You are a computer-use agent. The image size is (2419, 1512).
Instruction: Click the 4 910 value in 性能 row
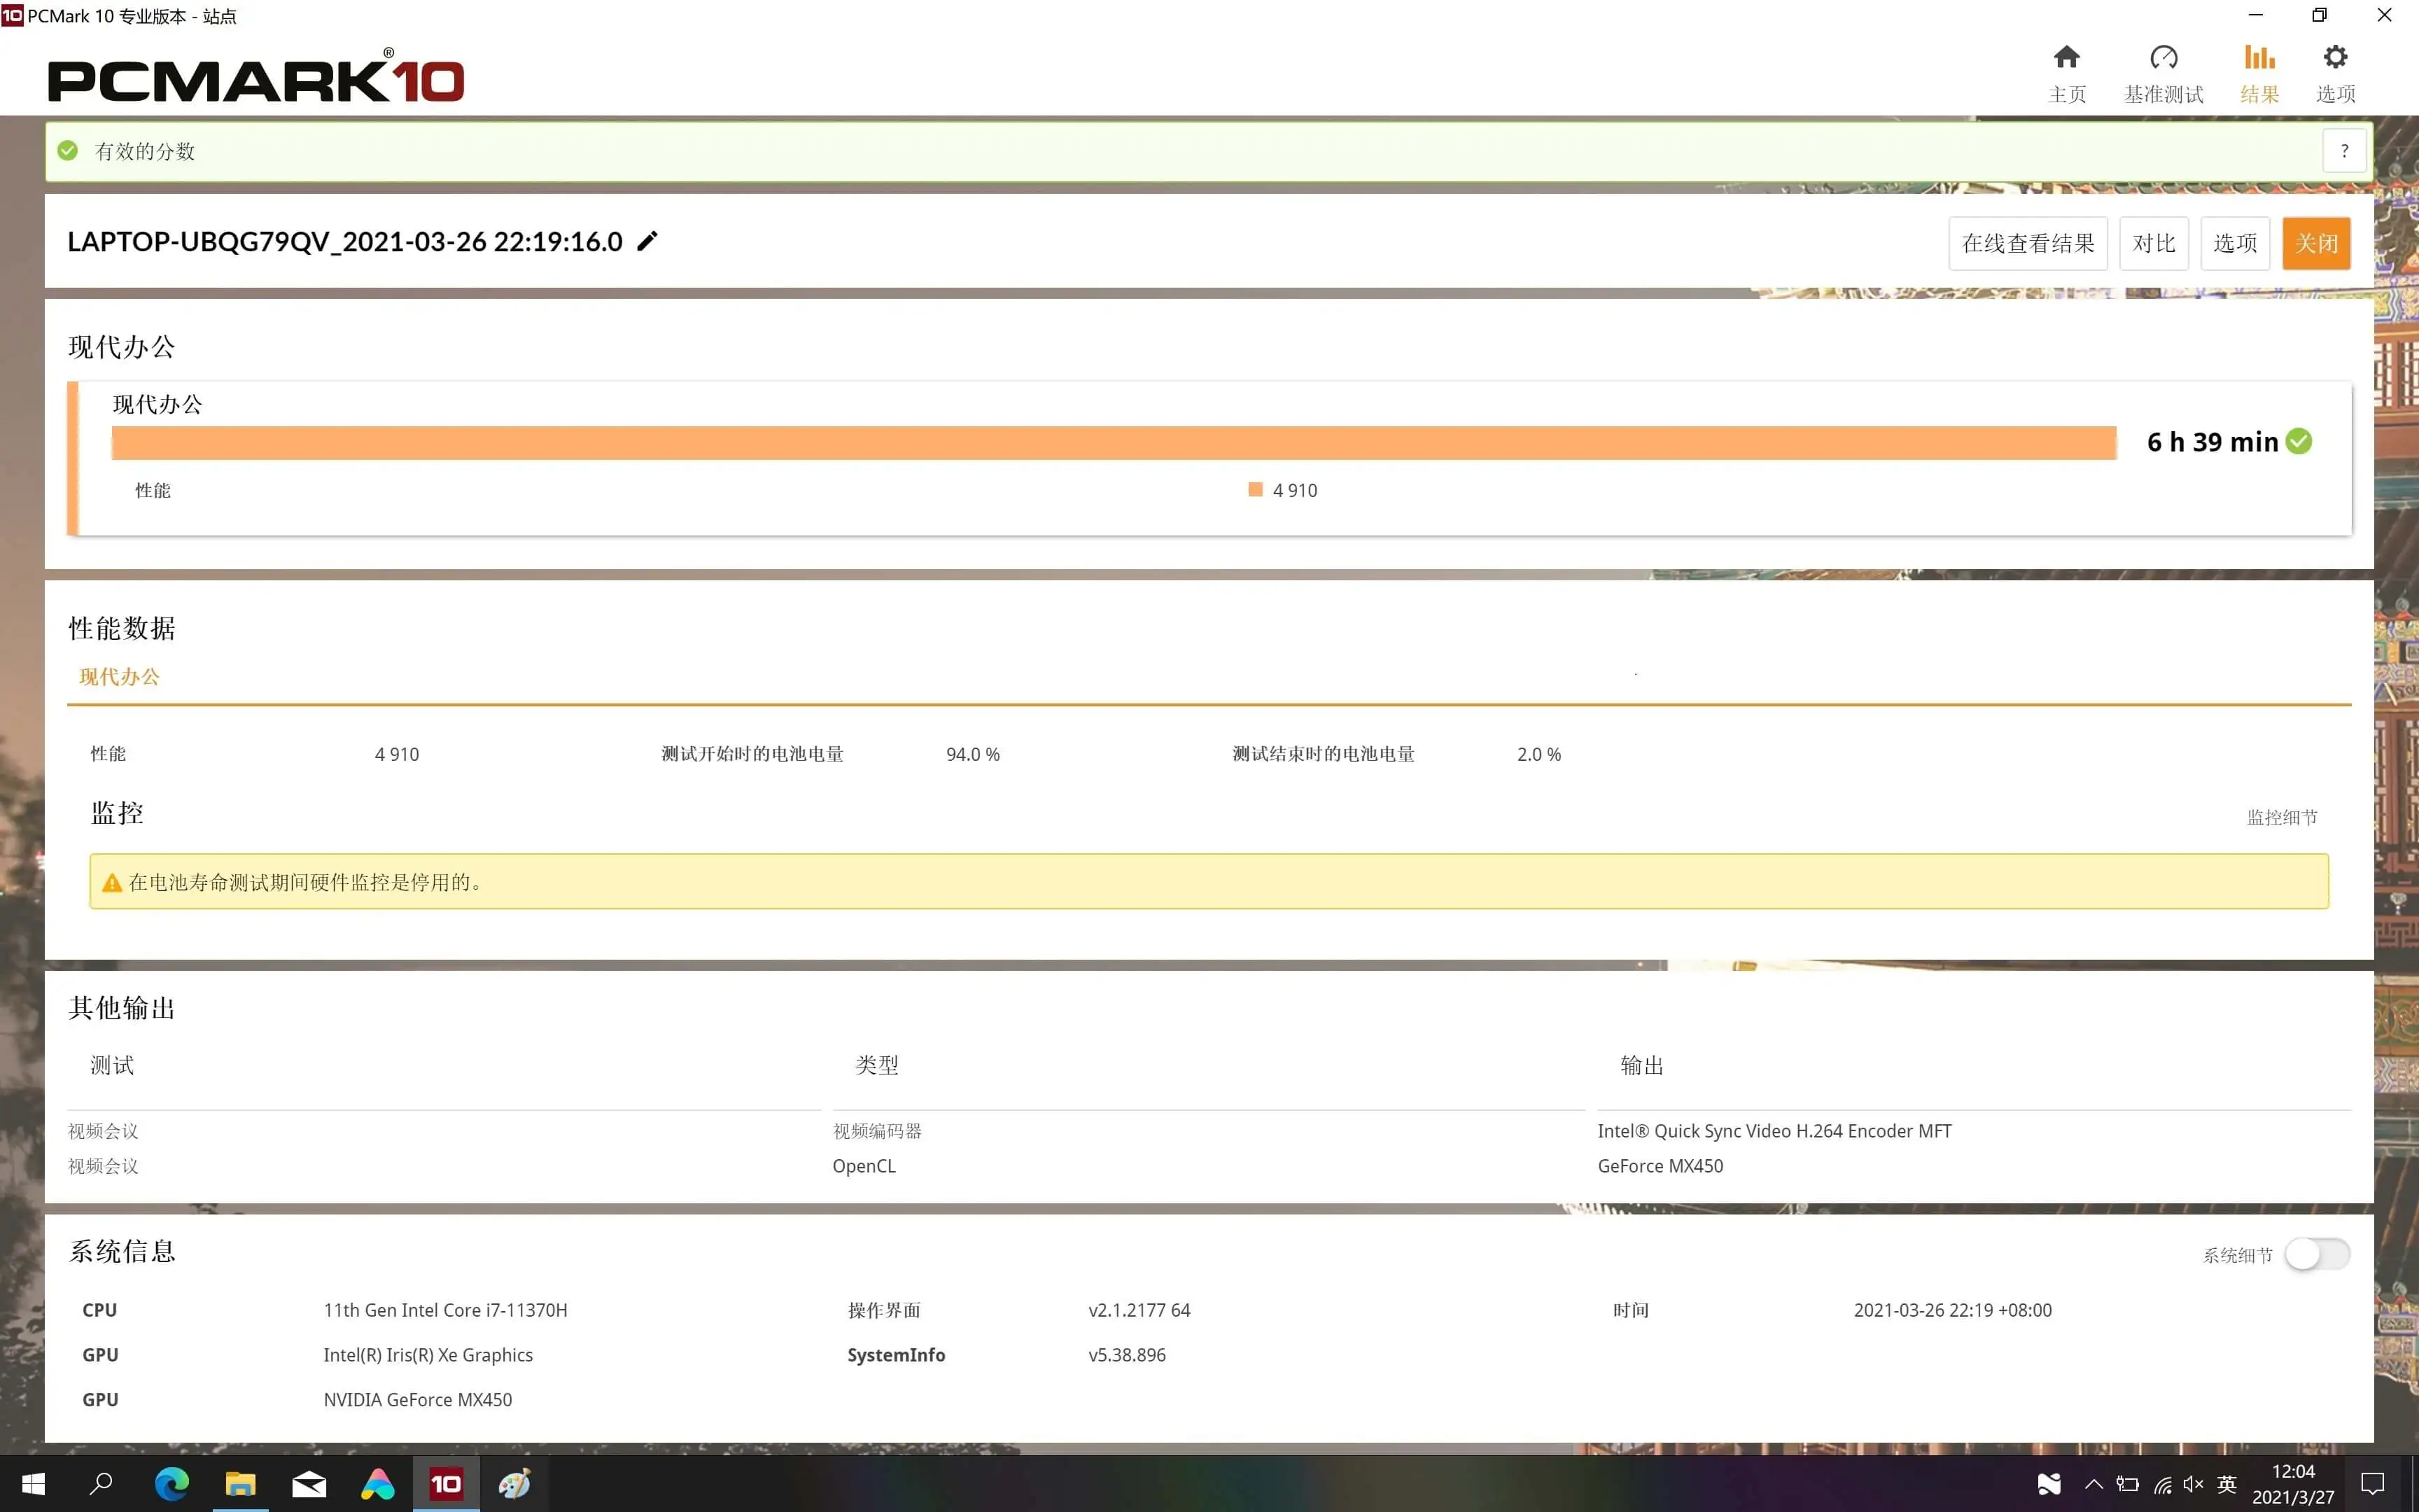(x=397, y=754)
